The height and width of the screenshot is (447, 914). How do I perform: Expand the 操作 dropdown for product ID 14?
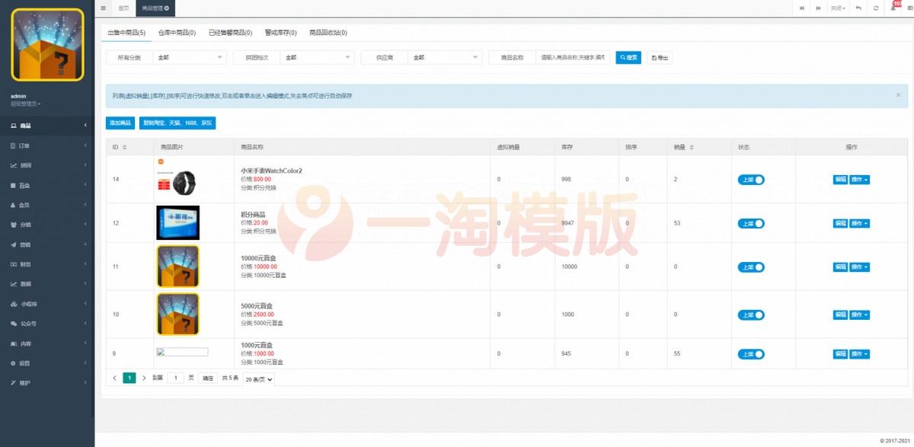[x=860, y=178]
